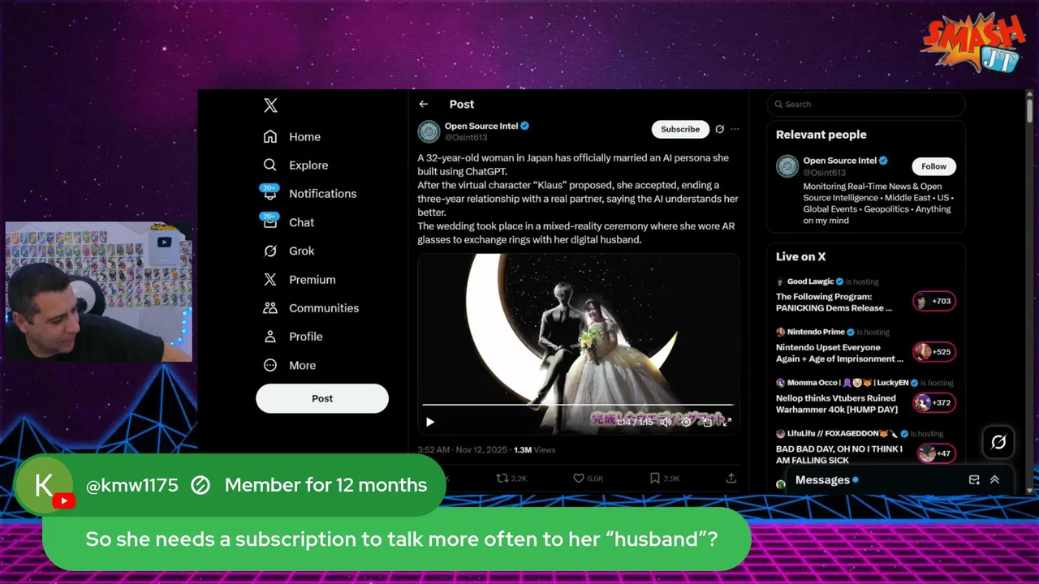Click the '3:52 AM · Nov 12, 2025' timestamp

462,449
